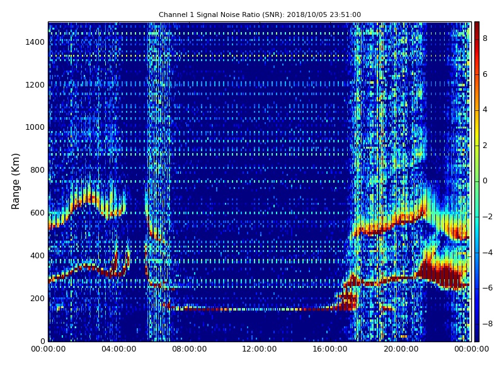
Task: Click the colorbar label 6
Action: coord(485,74)
